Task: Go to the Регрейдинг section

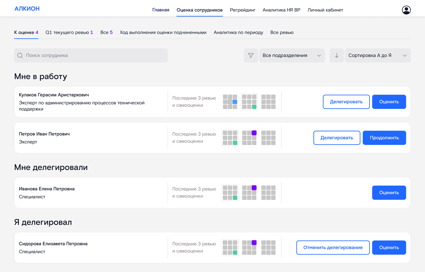Action: pos(243,10)
